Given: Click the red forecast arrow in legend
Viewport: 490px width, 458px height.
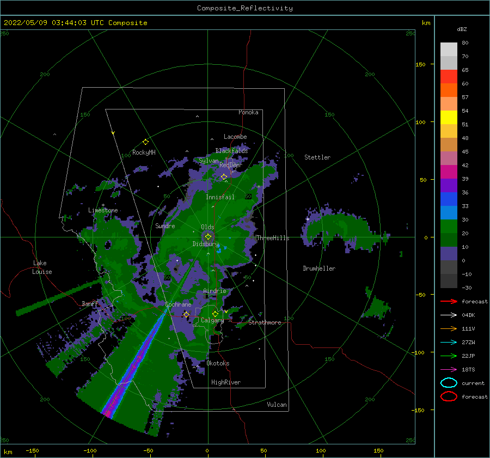Looking at the screenshot, I should click(x=449, y=301).
